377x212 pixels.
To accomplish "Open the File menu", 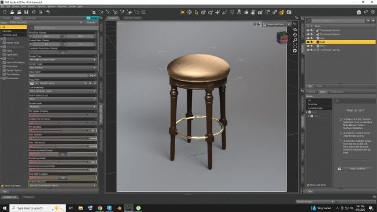I will coord(3,6).
